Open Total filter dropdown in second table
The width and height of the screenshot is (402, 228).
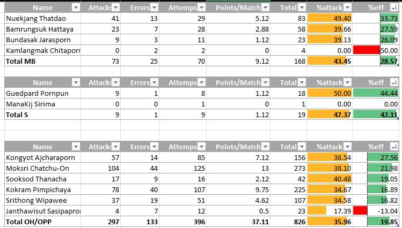pos(302,82)
